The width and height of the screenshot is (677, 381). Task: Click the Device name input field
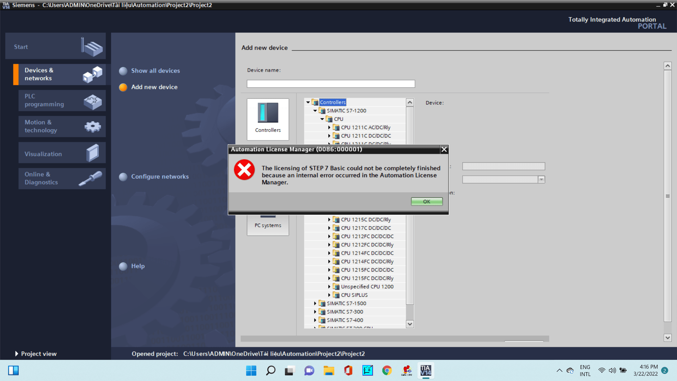330,84
